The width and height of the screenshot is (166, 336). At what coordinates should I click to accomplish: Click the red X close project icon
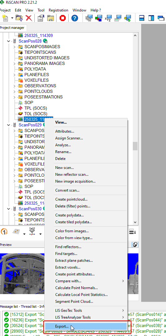29,18
